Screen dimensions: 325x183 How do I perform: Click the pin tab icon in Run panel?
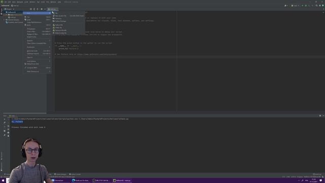click(5, 135)
